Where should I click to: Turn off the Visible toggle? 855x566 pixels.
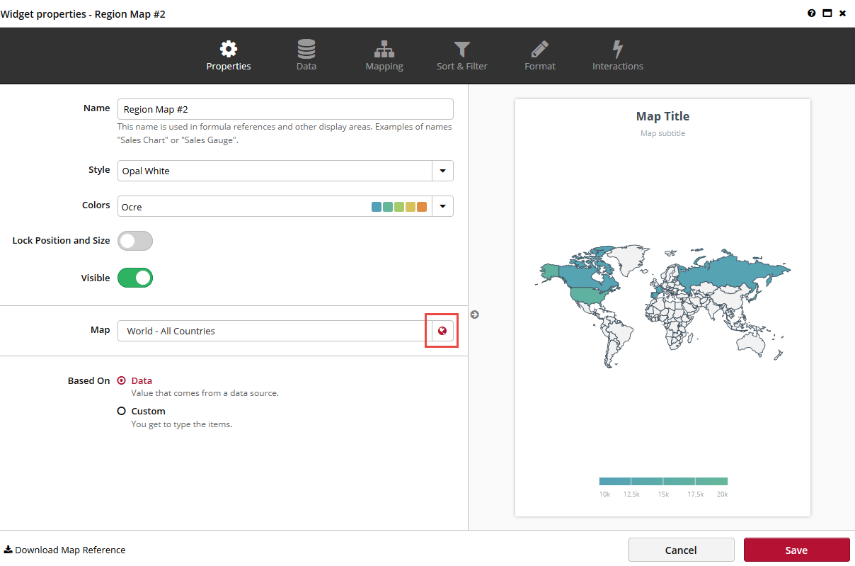pyautogui.click(x=134, y=278)
